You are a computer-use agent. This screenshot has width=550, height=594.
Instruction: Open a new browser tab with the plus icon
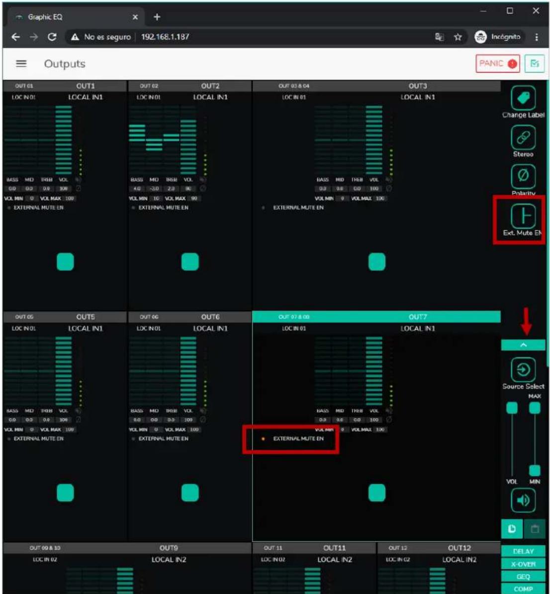(x=157, y=17)
